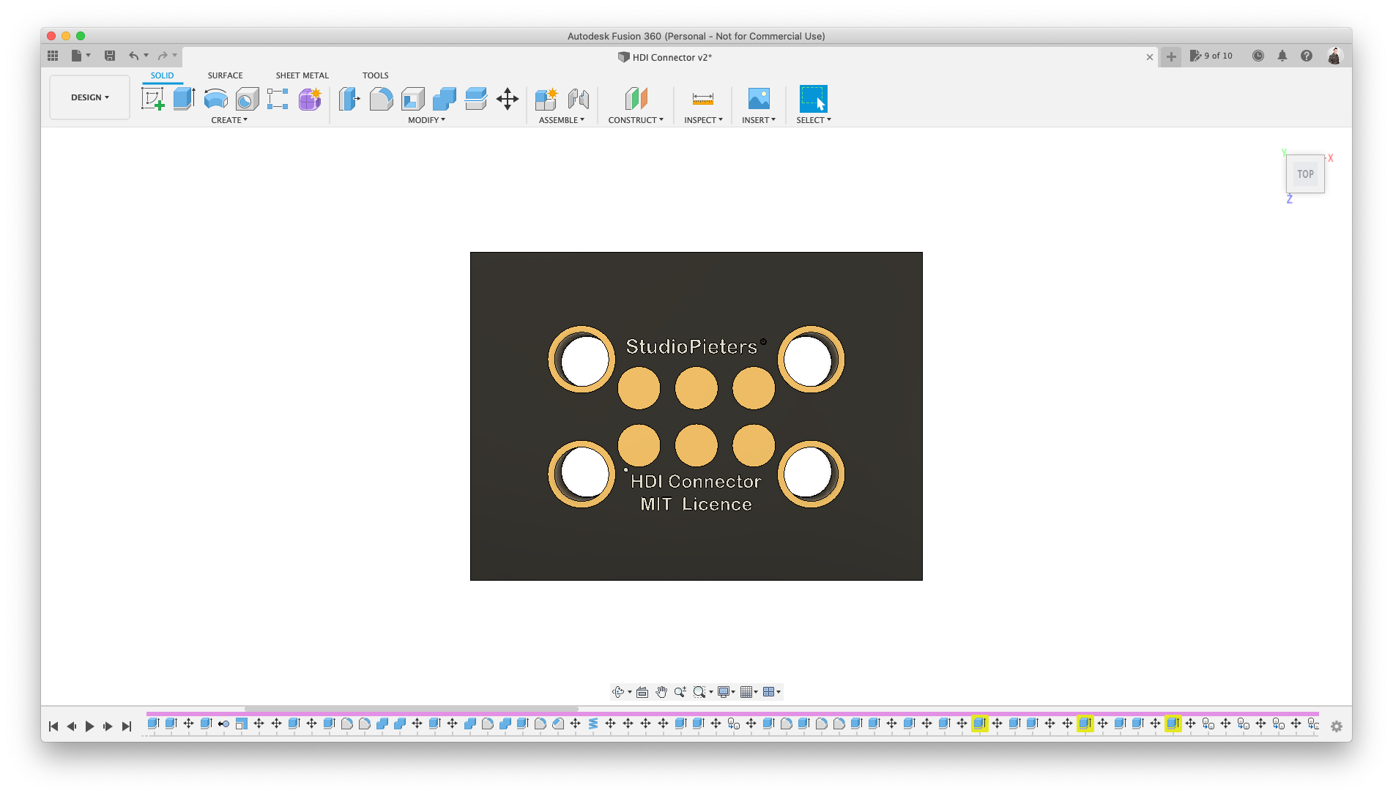Activate the window Select tool
Image resolution: width=1393 pixels, height=796 pixels.
point(814,99)
